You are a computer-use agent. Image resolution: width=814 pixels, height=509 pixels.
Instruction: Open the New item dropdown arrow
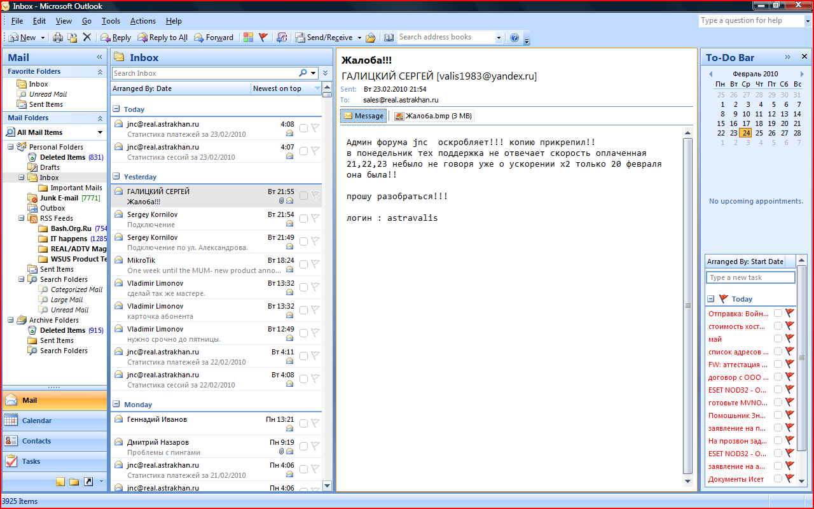pos(43,38)
